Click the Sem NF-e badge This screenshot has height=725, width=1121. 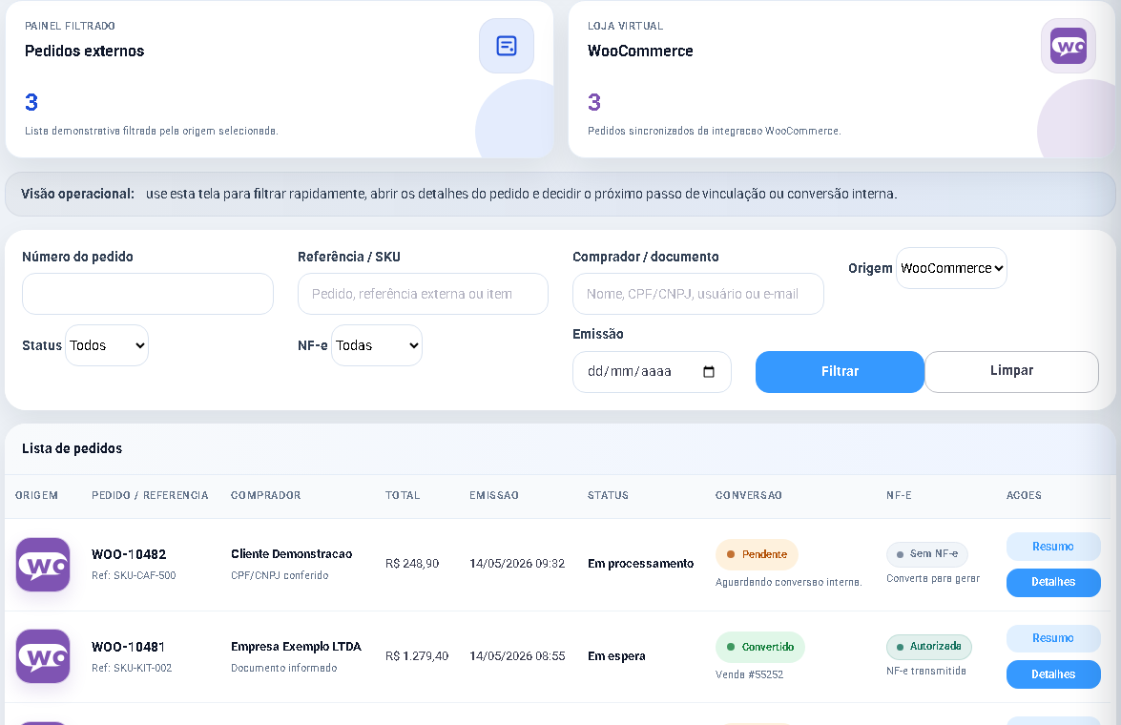pyautogui.click(x=927, y=554)
